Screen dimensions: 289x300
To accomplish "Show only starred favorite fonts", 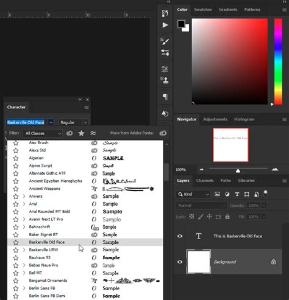I will pyautogui.click(x=81, y=133).
